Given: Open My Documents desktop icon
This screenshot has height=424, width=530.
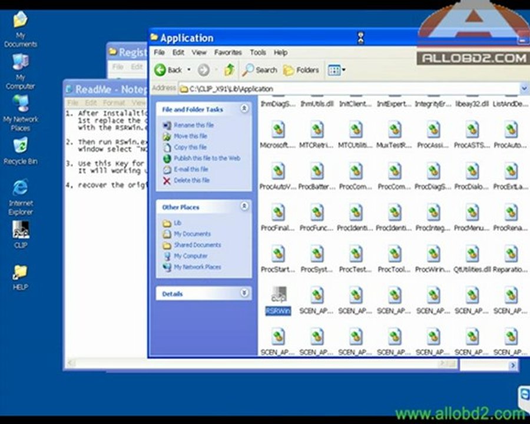Looking at the screenshot, I should pyautogui.click(x=20, y=29).
